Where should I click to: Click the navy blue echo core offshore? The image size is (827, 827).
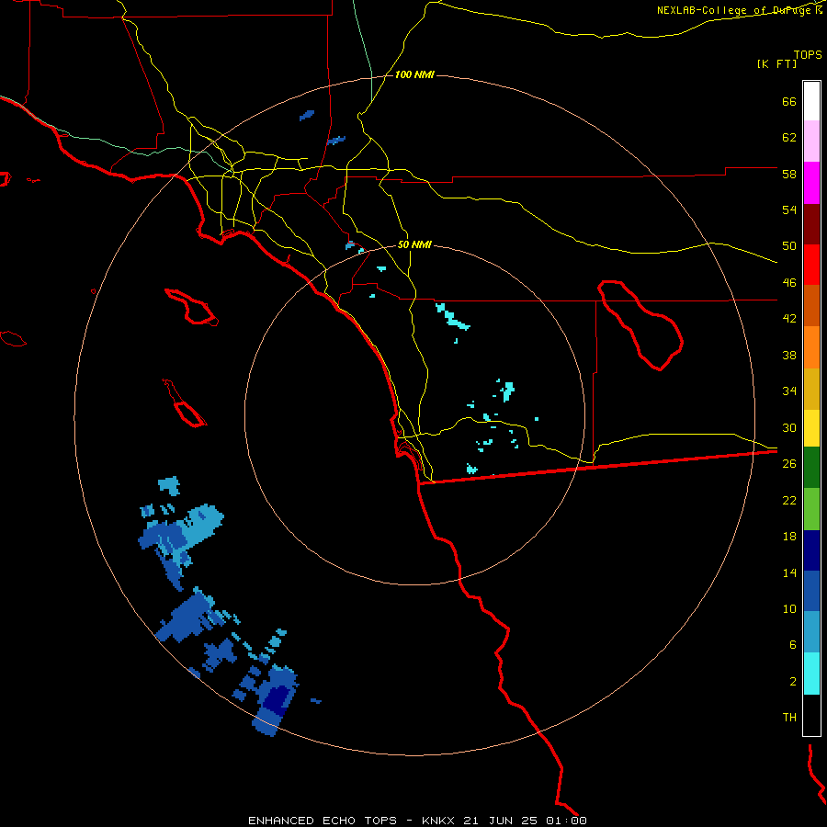pos(277,698)
